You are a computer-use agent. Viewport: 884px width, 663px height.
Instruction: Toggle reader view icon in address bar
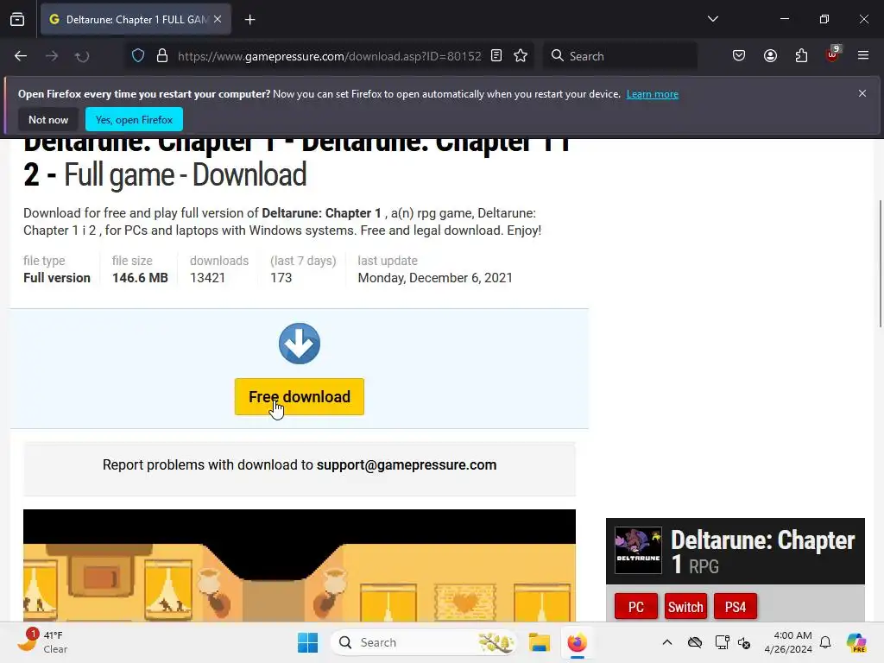(x=496, y=56)
